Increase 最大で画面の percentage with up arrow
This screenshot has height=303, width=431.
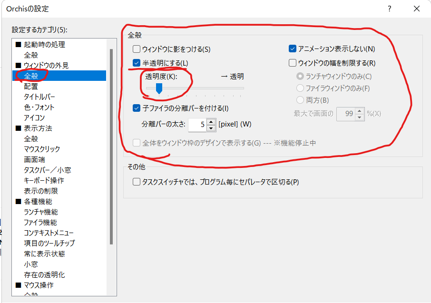coord(359,111)
